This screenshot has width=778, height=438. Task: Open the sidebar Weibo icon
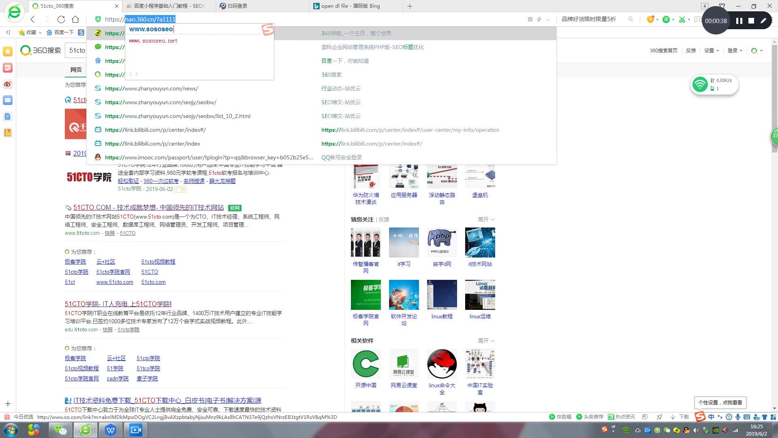click(8, 84)
